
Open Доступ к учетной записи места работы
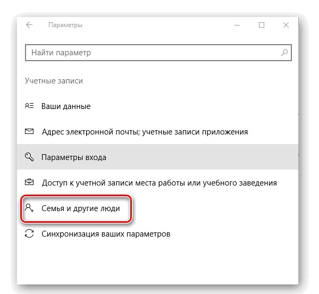point(159,183)
